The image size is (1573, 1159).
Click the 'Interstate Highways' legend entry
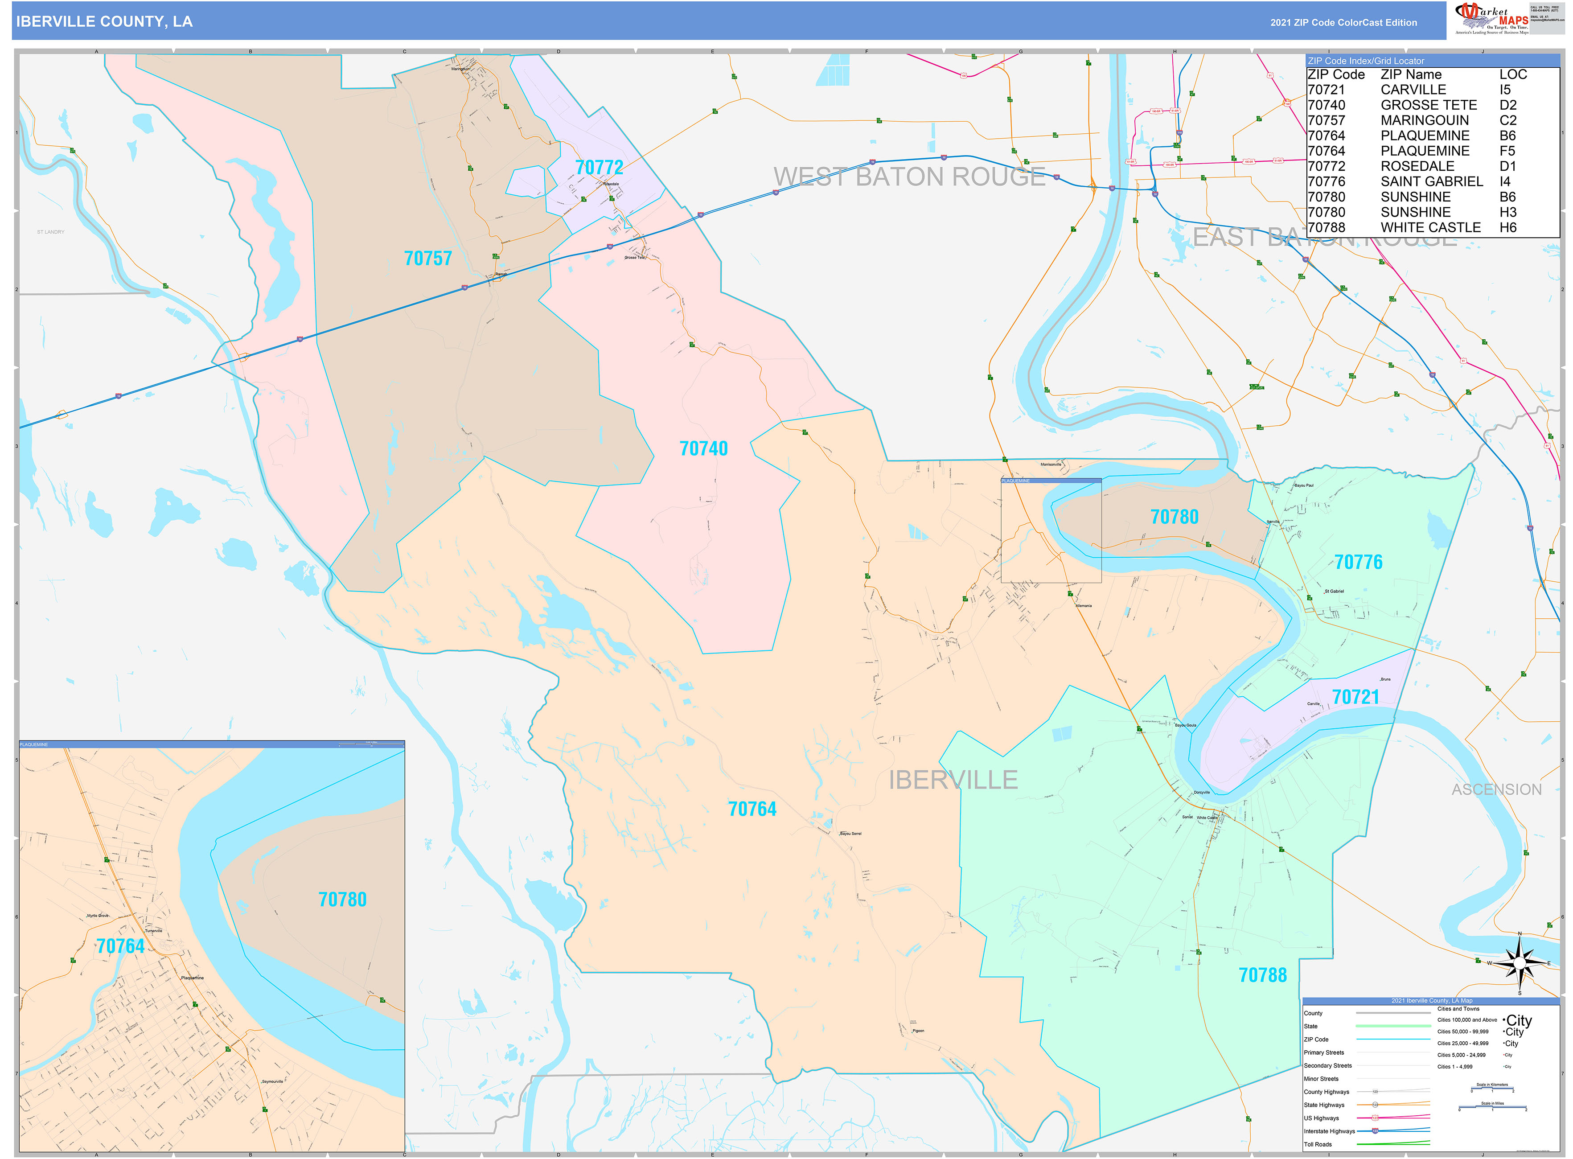click(x=1330, y=1131)
